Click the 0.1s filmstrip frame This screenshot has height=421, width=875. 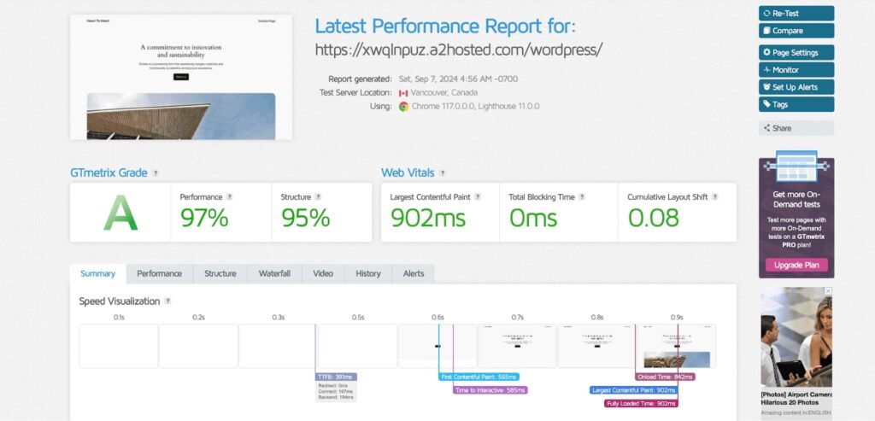click(x=119, y=346)
